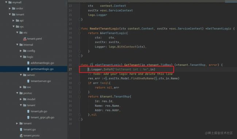237x139 pixels.
Task: Collapse the etc folder arrow
Action: point(17,32)
